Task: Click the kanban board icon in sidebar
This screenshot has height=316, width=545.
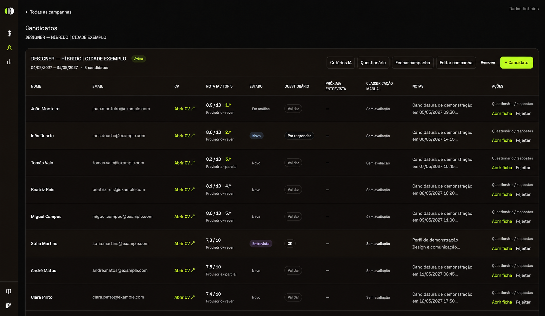Action: tap(9, 306)
